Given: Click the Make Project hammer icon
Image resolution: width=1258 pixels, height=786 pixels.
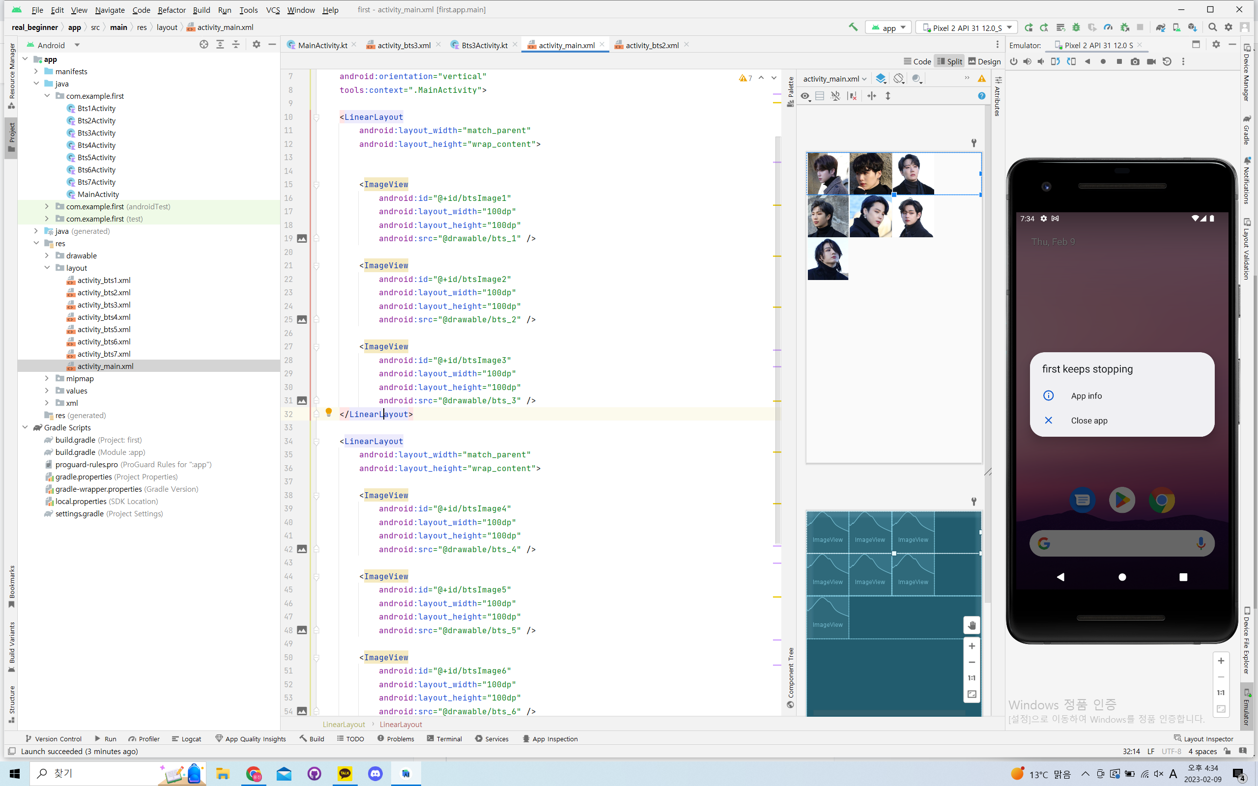Looking at the screenshot, I should point(853,27).
